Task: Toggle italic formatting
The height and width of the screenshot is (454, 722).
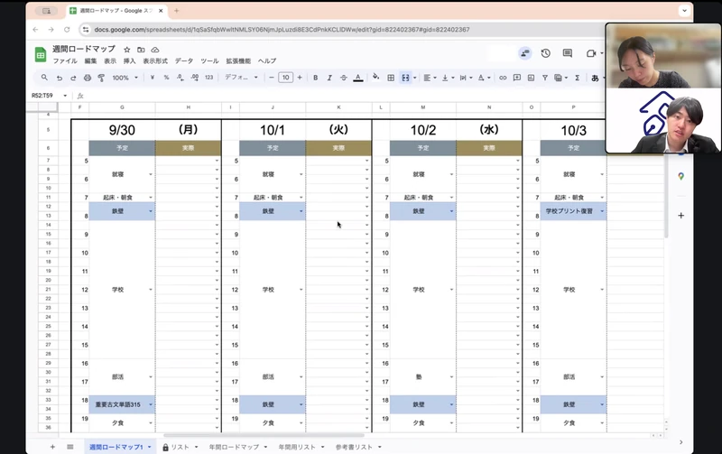Action: point(329,78)
